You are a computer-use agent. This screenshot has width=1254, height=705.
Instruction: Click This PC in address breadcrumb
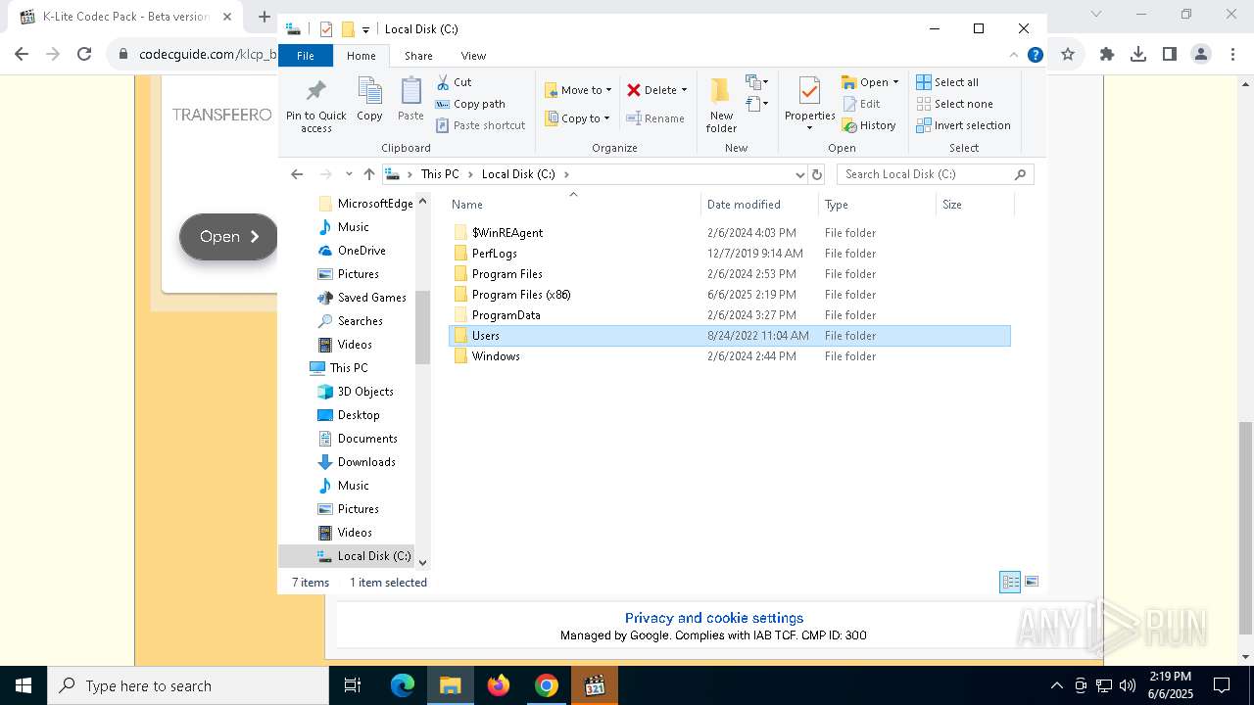point(440,174)
